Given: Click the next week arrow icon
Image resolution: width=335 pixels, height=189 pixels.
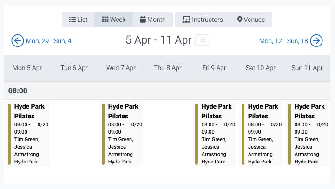Looking at the screenshot, I should [316, 40].
